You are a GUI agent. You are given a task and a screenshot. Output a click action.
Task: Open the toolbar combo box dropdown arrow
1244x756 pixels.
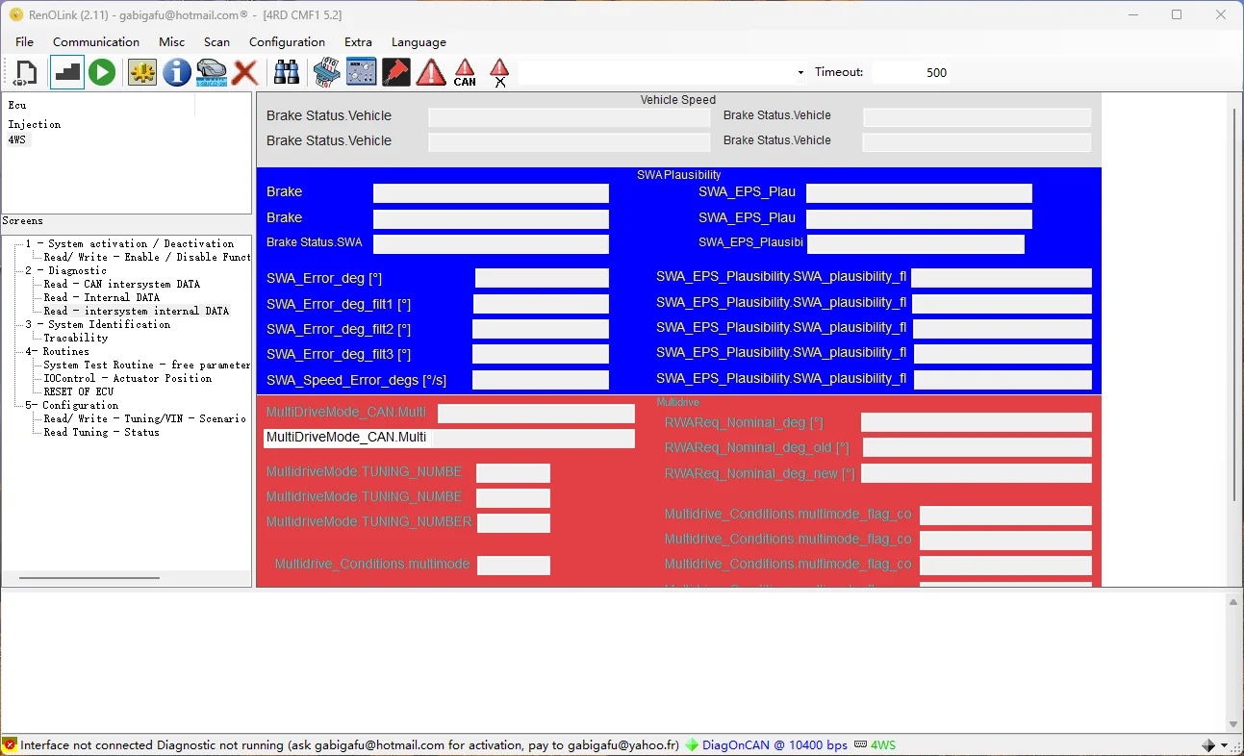point(800,73)
